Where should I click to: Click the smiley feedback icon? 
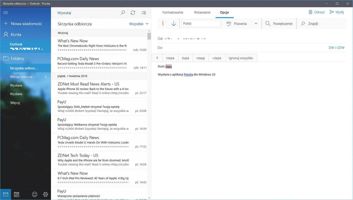[x=34, y=194]
